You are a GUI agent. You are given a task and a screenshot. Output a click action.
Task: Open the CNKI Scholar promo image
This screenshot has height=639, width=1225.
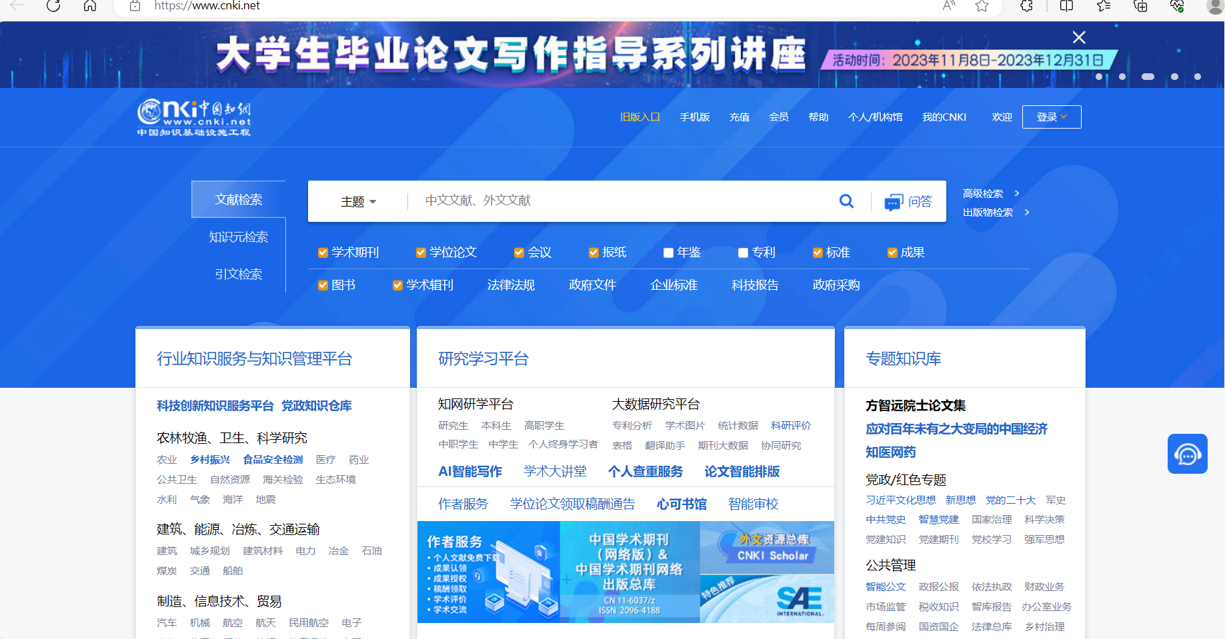tap(767, 548)
